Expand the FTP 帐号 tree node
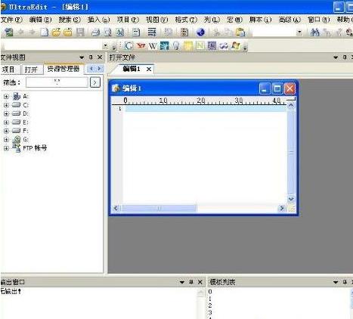Viewport: 353px width, 319px height. tap(6, 148)
